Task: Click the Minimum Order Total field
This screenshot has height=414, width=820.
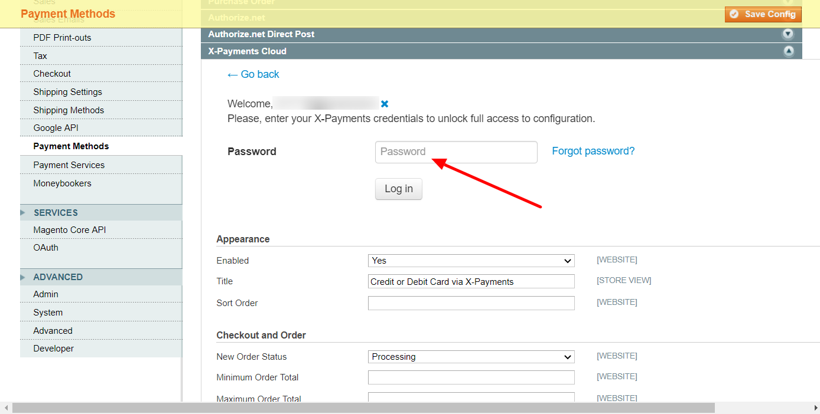Action: (x=471, y=377)
